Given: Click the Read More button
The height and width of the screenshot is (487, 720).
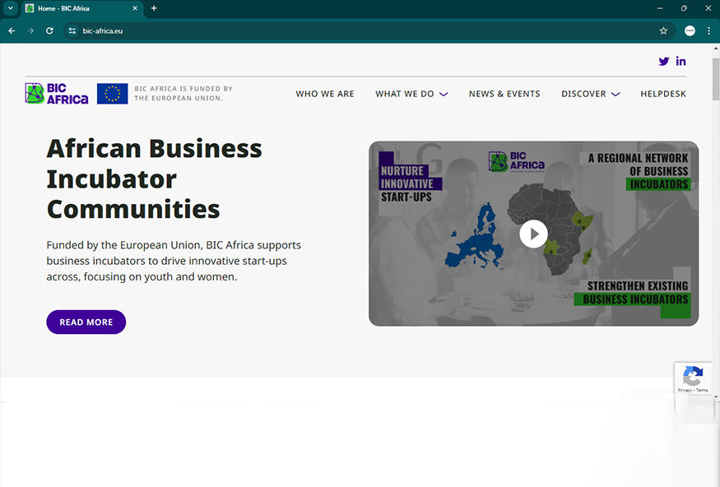Looking at the screenshot, I should pos(86,322).
